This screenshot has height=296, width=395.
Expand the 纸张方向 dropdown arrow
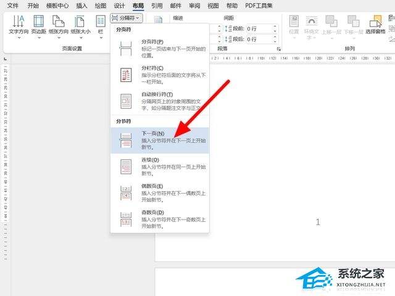(59, 38)
